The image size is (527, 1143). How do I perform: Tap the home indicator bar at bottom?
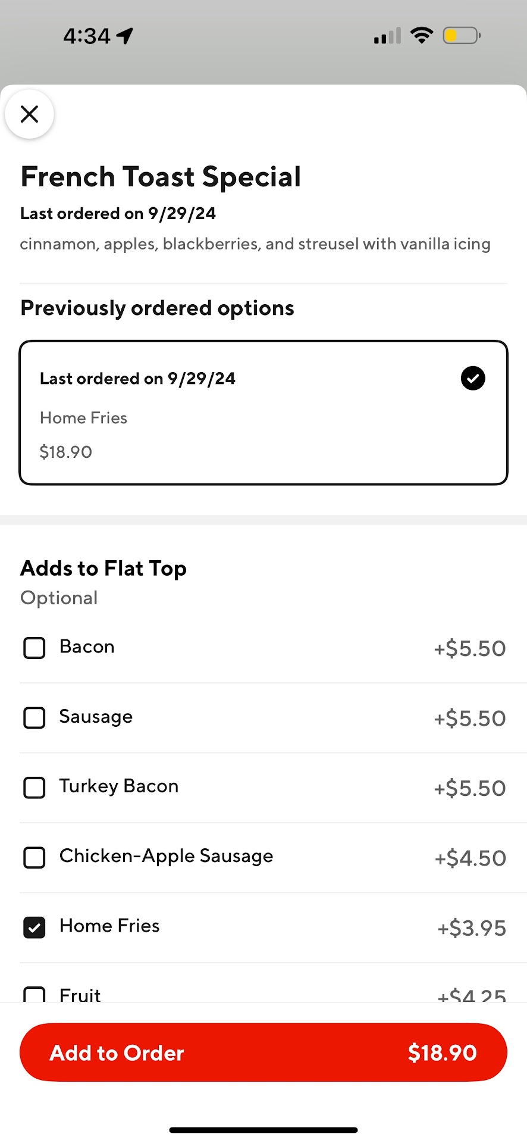point(263,1129)
